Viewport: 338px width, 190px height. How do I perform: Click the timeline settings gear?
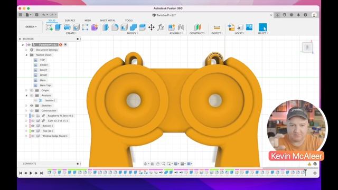point(315,173)
